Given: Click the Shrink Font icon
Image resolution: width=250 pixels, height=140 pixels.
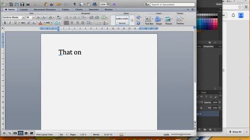Looking at the screenshot, I should pyautogui.click(x=44, y=17).
